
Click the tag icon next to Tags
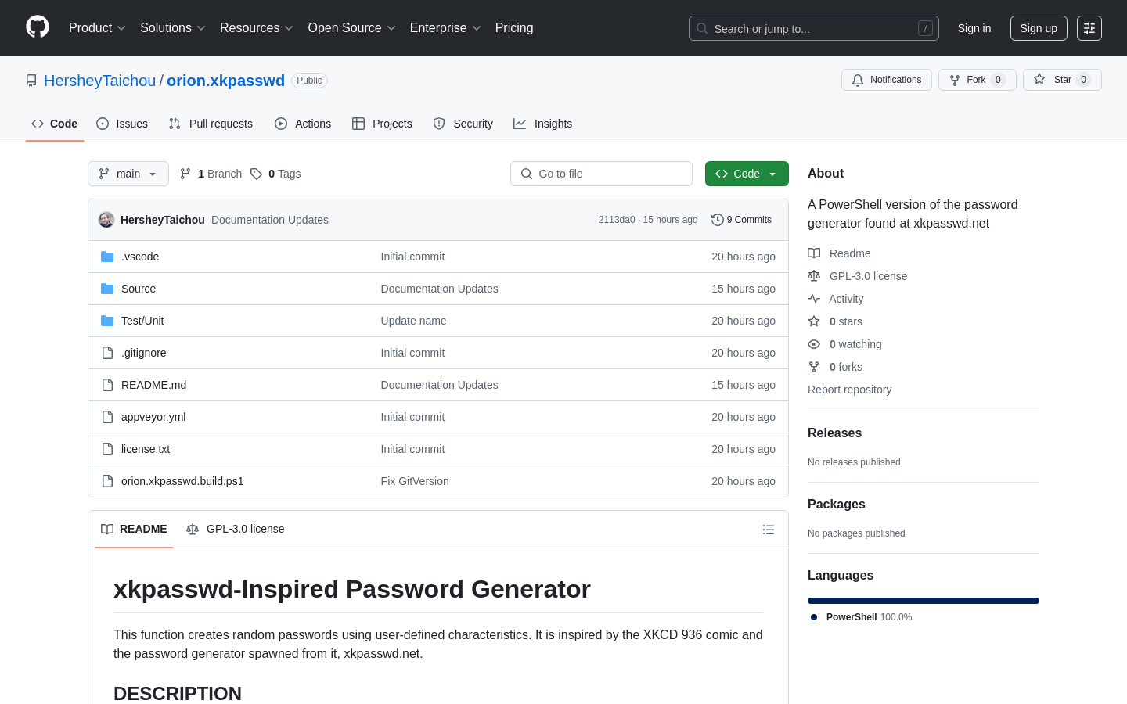pyautogui.click(x=256, y=174)
